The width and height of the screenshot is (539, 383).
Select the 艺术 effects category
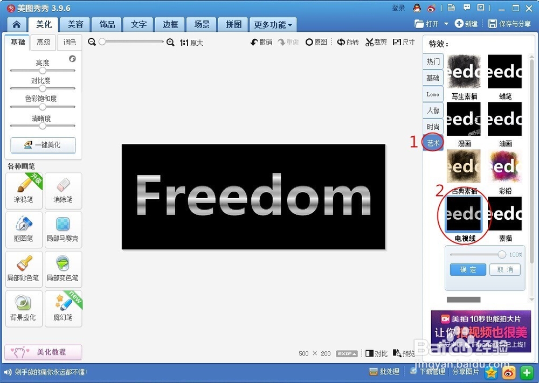[x=433, y=143]
